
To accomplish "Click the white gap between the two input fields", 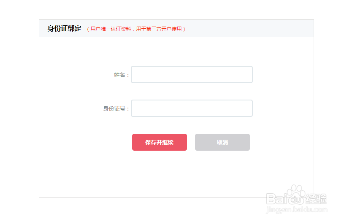I will coord(192,91).
